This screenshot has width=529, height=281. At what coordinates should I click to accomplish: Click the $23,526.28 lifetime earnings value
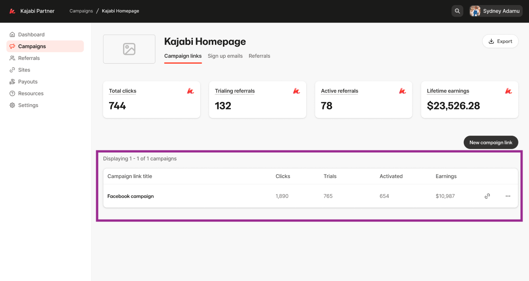(x=454, y=106)
